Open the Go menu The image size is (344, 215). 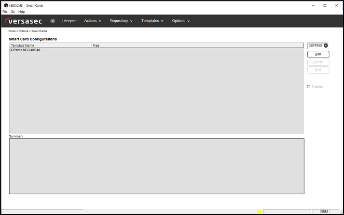(x=13, y=12)
